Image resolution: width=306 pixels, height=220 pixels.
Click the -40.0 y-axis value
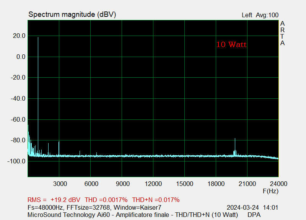coord(18,99)
